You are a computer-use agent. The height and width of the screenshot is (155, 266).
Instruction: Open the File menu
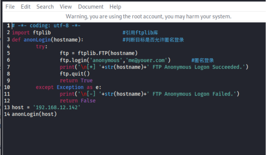(10, 7)
